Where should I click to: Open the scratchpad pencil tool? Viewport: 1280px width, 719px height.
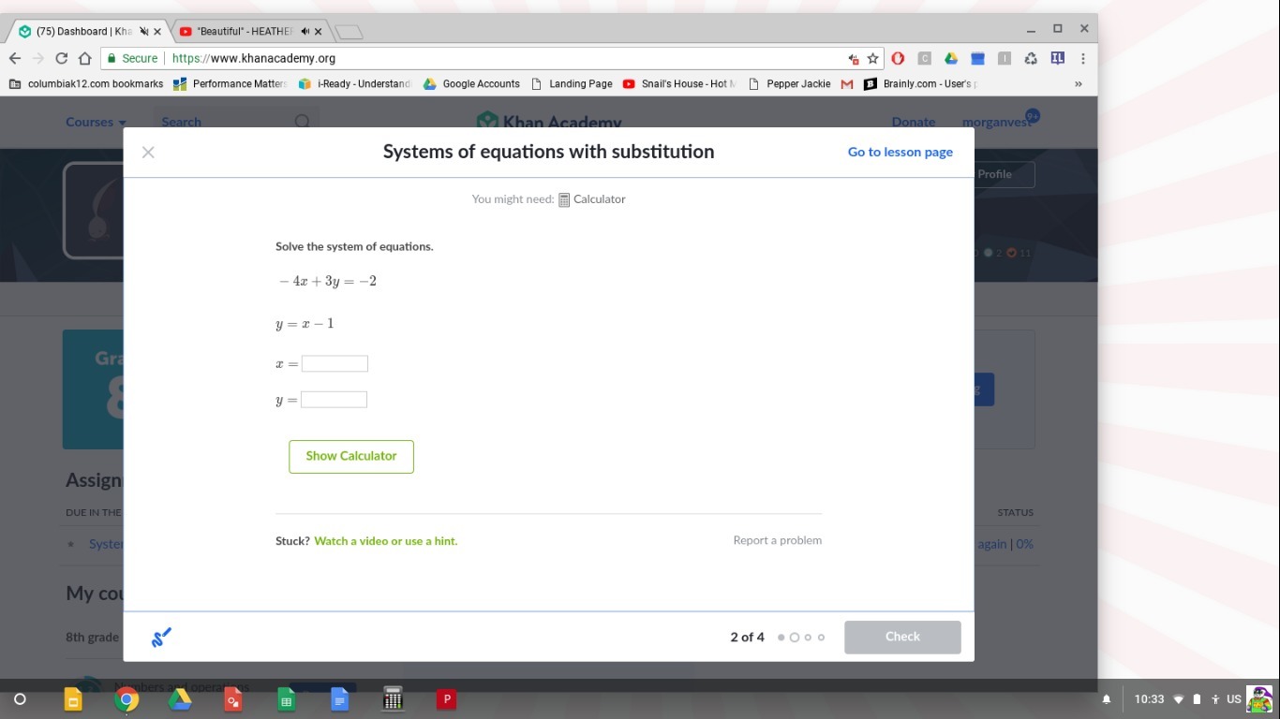click(161, 638)
